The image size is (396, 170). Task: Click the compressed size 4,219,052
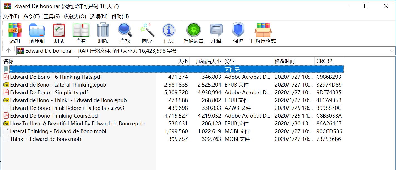point(210,116)
